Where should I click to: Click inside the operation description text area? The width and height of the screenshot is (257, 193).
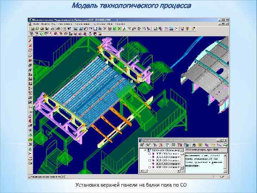point(204,163)
